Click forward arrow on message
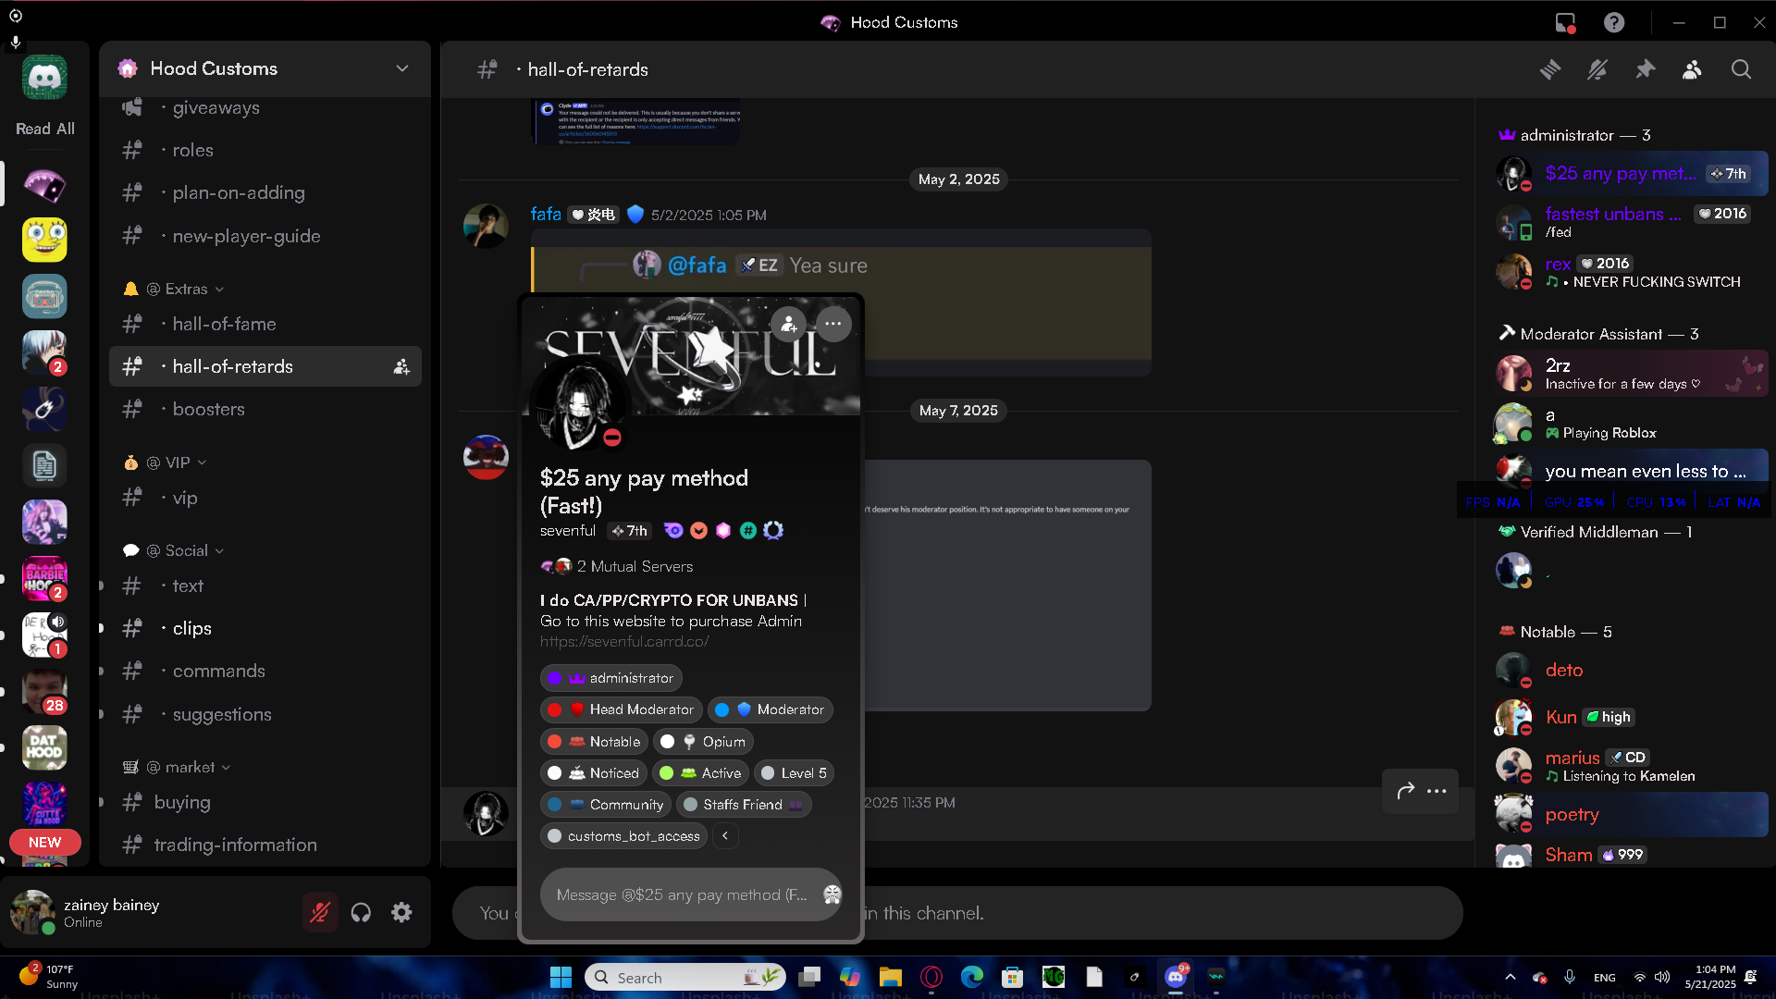The image size is (1776, 999). [x=1406, y=790]
